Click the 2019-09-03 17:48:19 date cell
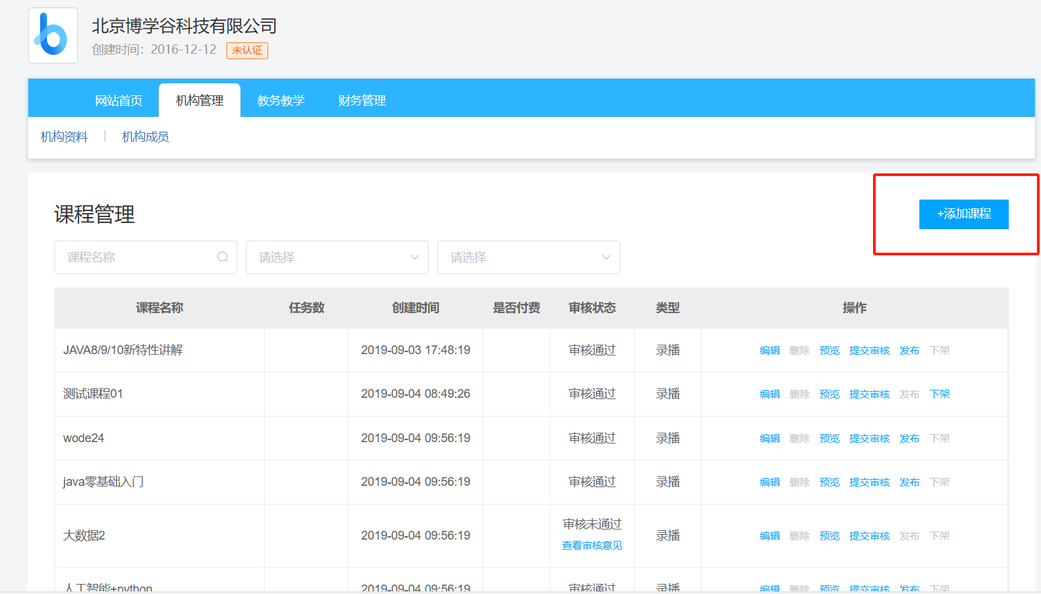This screenshot has height=594, width=1041. 415,350
